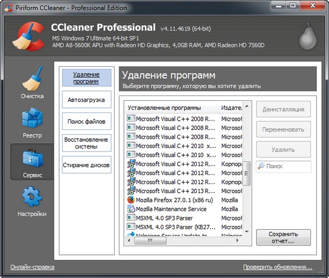This screenshot has width=329, height=278.
Task: Open the Онлайн-справка link
Action: click(32, 267)
